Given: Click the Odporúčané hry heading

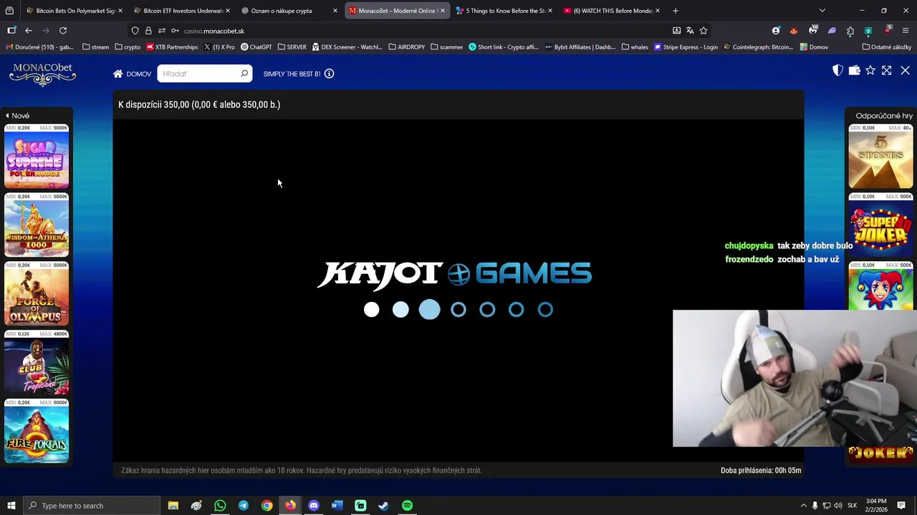Looking at the screenshot, I should [884, 115].
